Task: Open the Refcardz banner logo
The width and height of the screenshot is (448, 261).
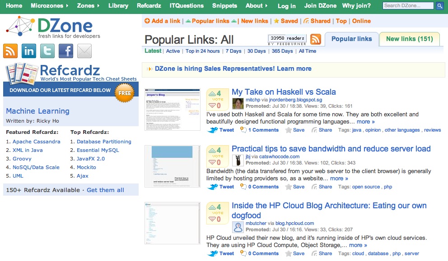Action: click(71, 73)
